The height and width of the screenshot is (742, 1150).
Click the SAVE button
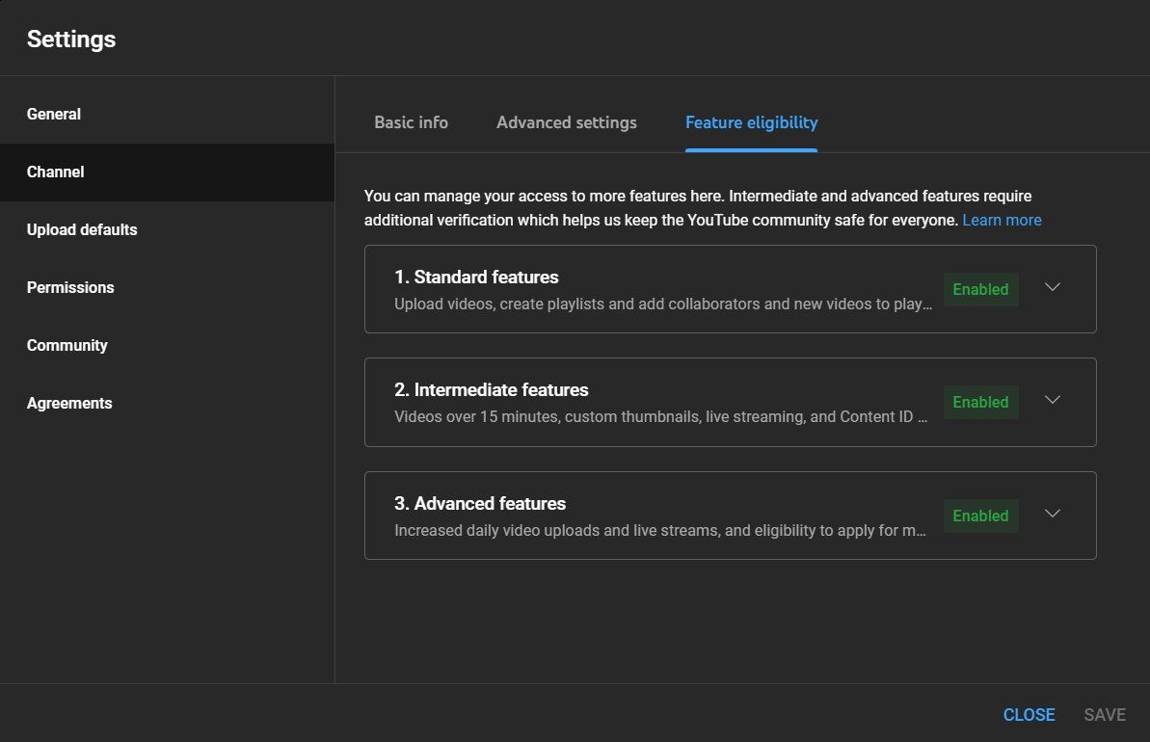pos(1105,715)
